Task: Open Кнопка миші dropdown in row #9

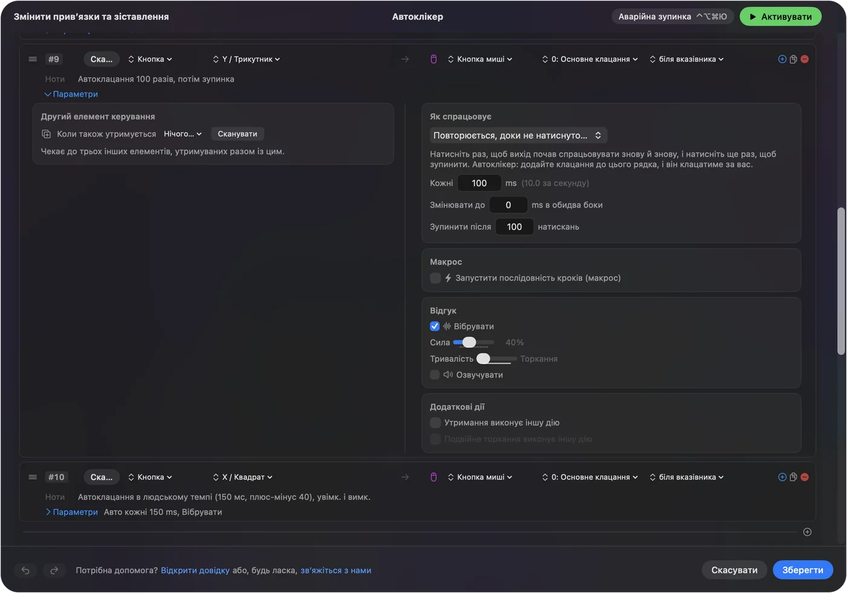Action: click(480, 59)
